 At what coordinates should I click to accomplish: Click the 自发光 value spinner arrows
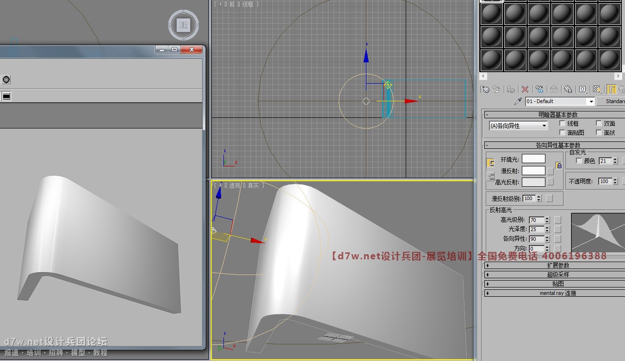coord(615,161)
